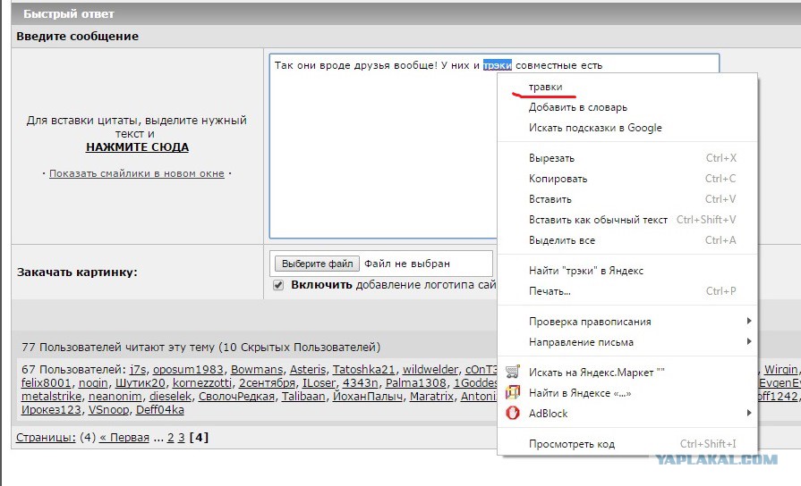The width and height of the screenshot is (801, 486).
Task: Open user profile "kornezzotti"
Action: point(201,383)
